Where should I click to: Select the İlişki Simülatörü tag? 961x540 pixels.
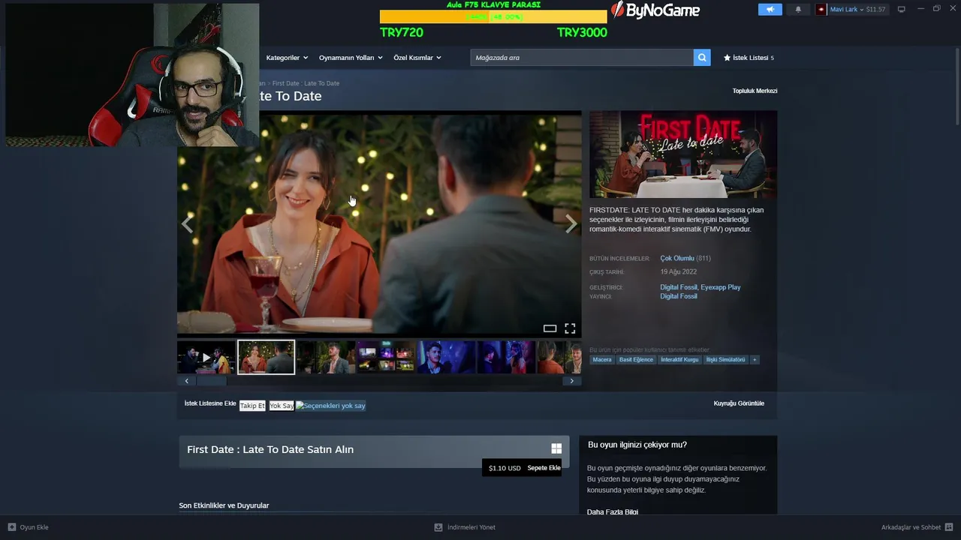coord(725,360)
